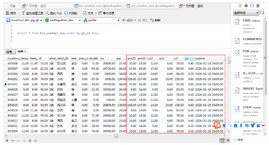Select the COMMENTS snippet
269x145 pixels.
pos(248,41)
